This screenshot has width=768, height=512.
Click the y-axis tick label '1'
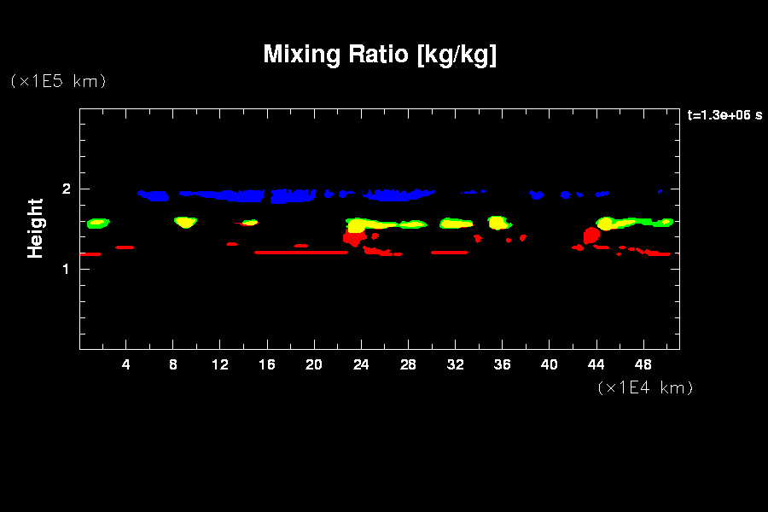click(66, 269)
